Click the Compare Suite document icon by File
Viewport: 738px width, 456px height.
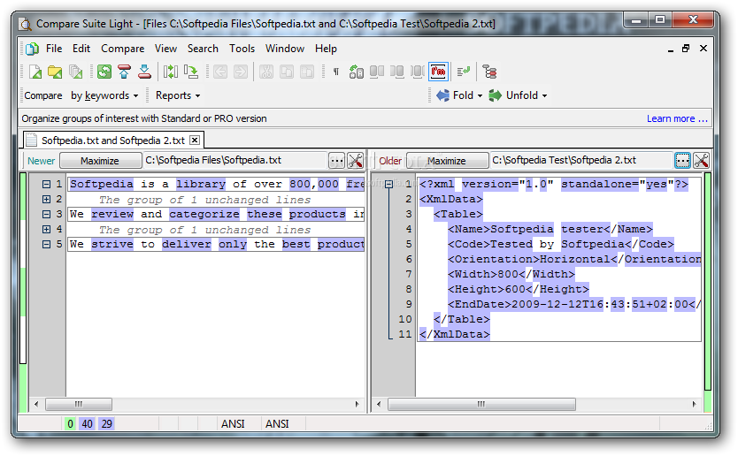[32, 49]
